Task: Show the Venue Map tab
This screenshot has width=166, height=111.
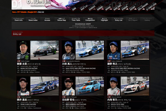Action: [61, 19]
